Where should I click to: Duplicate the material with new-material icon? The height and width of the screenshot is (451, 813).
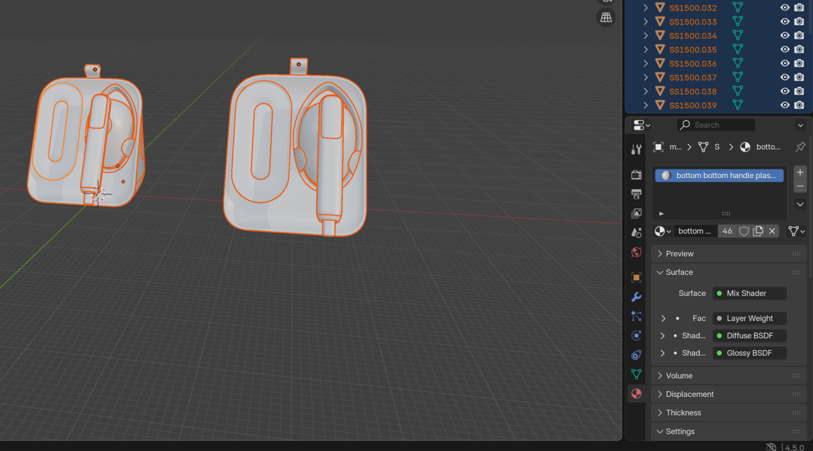[758, 231]
